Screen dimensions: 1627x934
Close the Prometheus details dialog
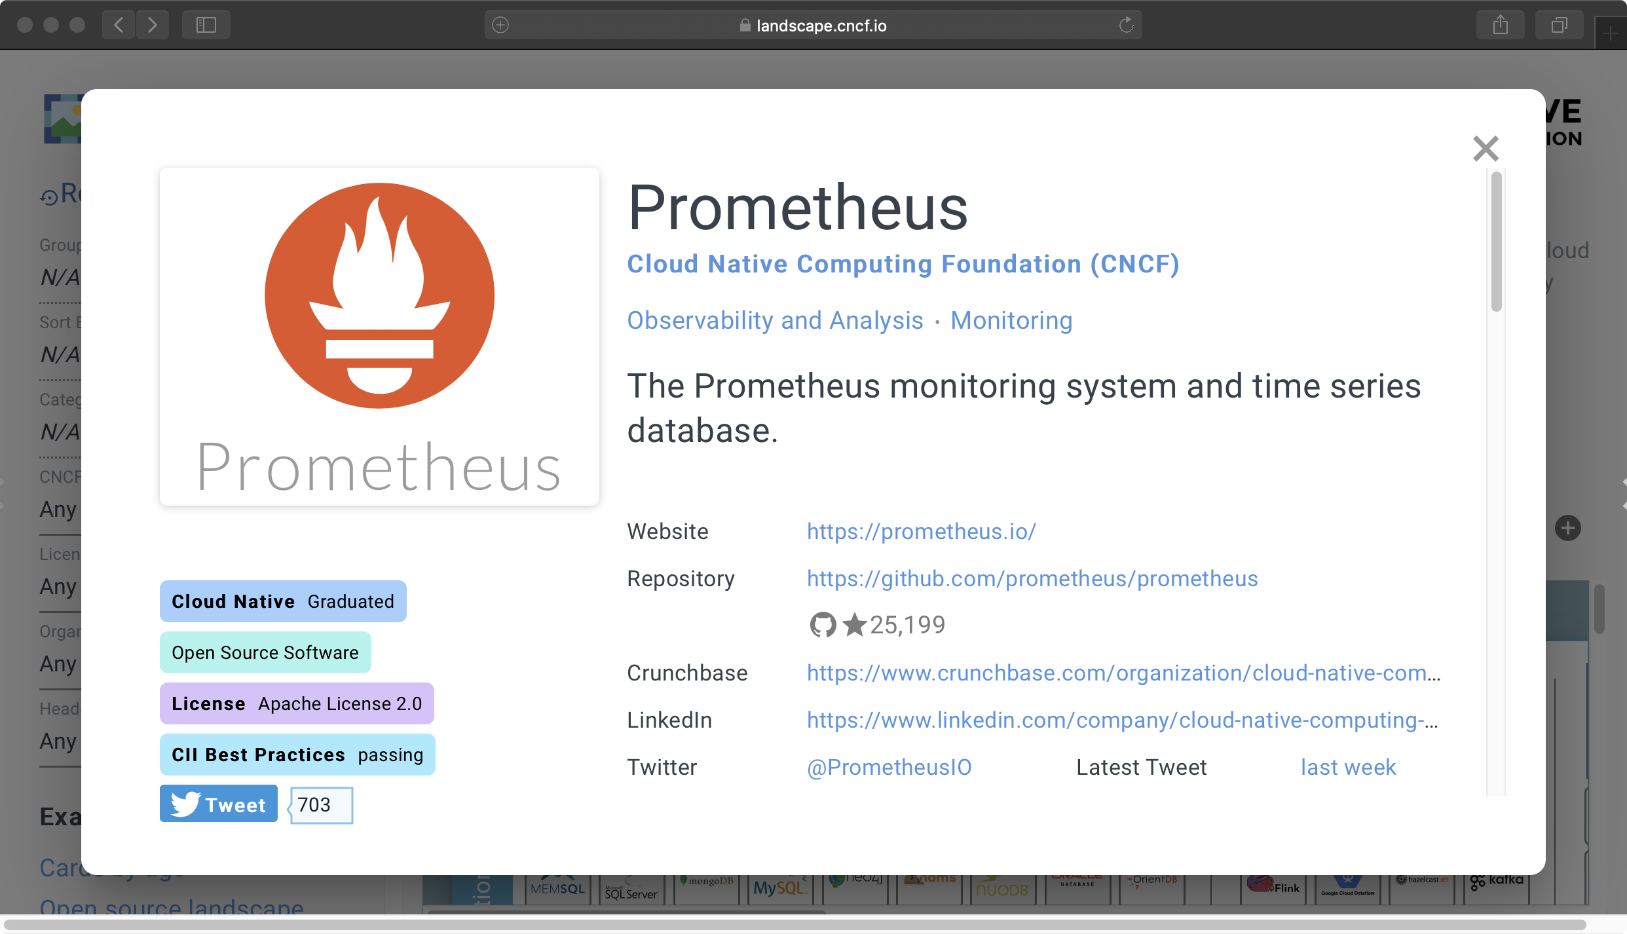click(x=1485, y=149)
